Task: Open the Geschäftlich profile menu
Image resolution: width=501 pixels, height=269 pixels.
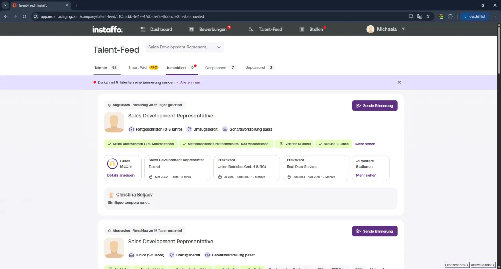Action: click(x=475, y=16)
